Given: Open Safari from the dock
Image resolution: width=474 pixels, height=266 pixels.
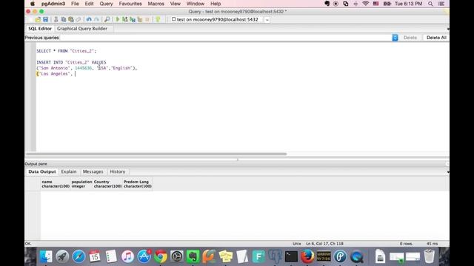Looking at the screenshot, I should pos(79,256).
